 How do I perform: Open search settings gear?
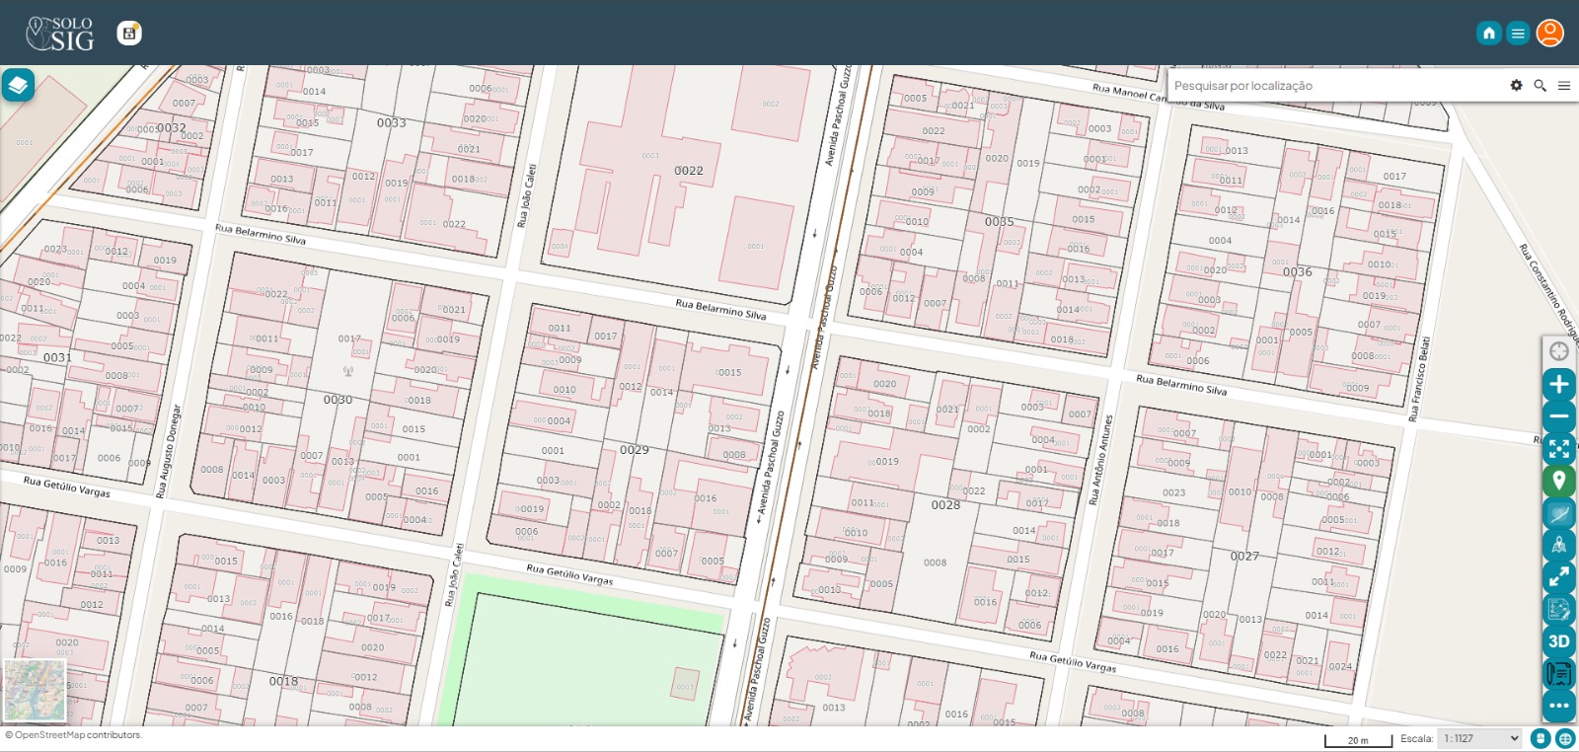1516,86
